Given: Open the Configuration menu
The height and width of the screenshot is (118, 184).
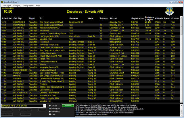Looking at the screenshot, I should (x=28, y=5).
